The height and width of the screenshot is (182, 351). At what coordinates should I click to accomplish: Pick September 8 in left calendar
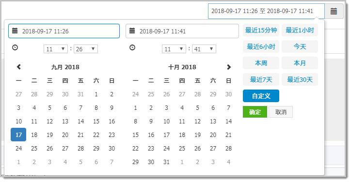click(96, 108)
